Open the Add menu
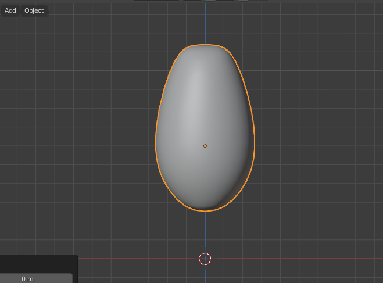 point(10,10)
